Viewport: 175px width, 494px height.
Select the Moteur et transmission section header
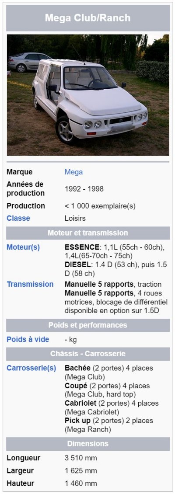click(x=88, y=233)
